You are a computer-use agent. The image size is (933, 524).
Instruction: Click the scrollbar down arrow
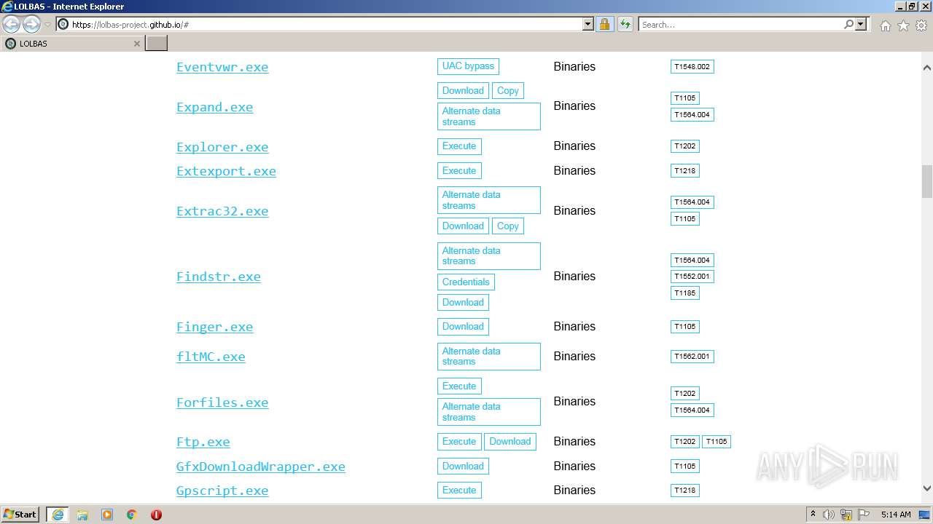click(x=926, y=489)
